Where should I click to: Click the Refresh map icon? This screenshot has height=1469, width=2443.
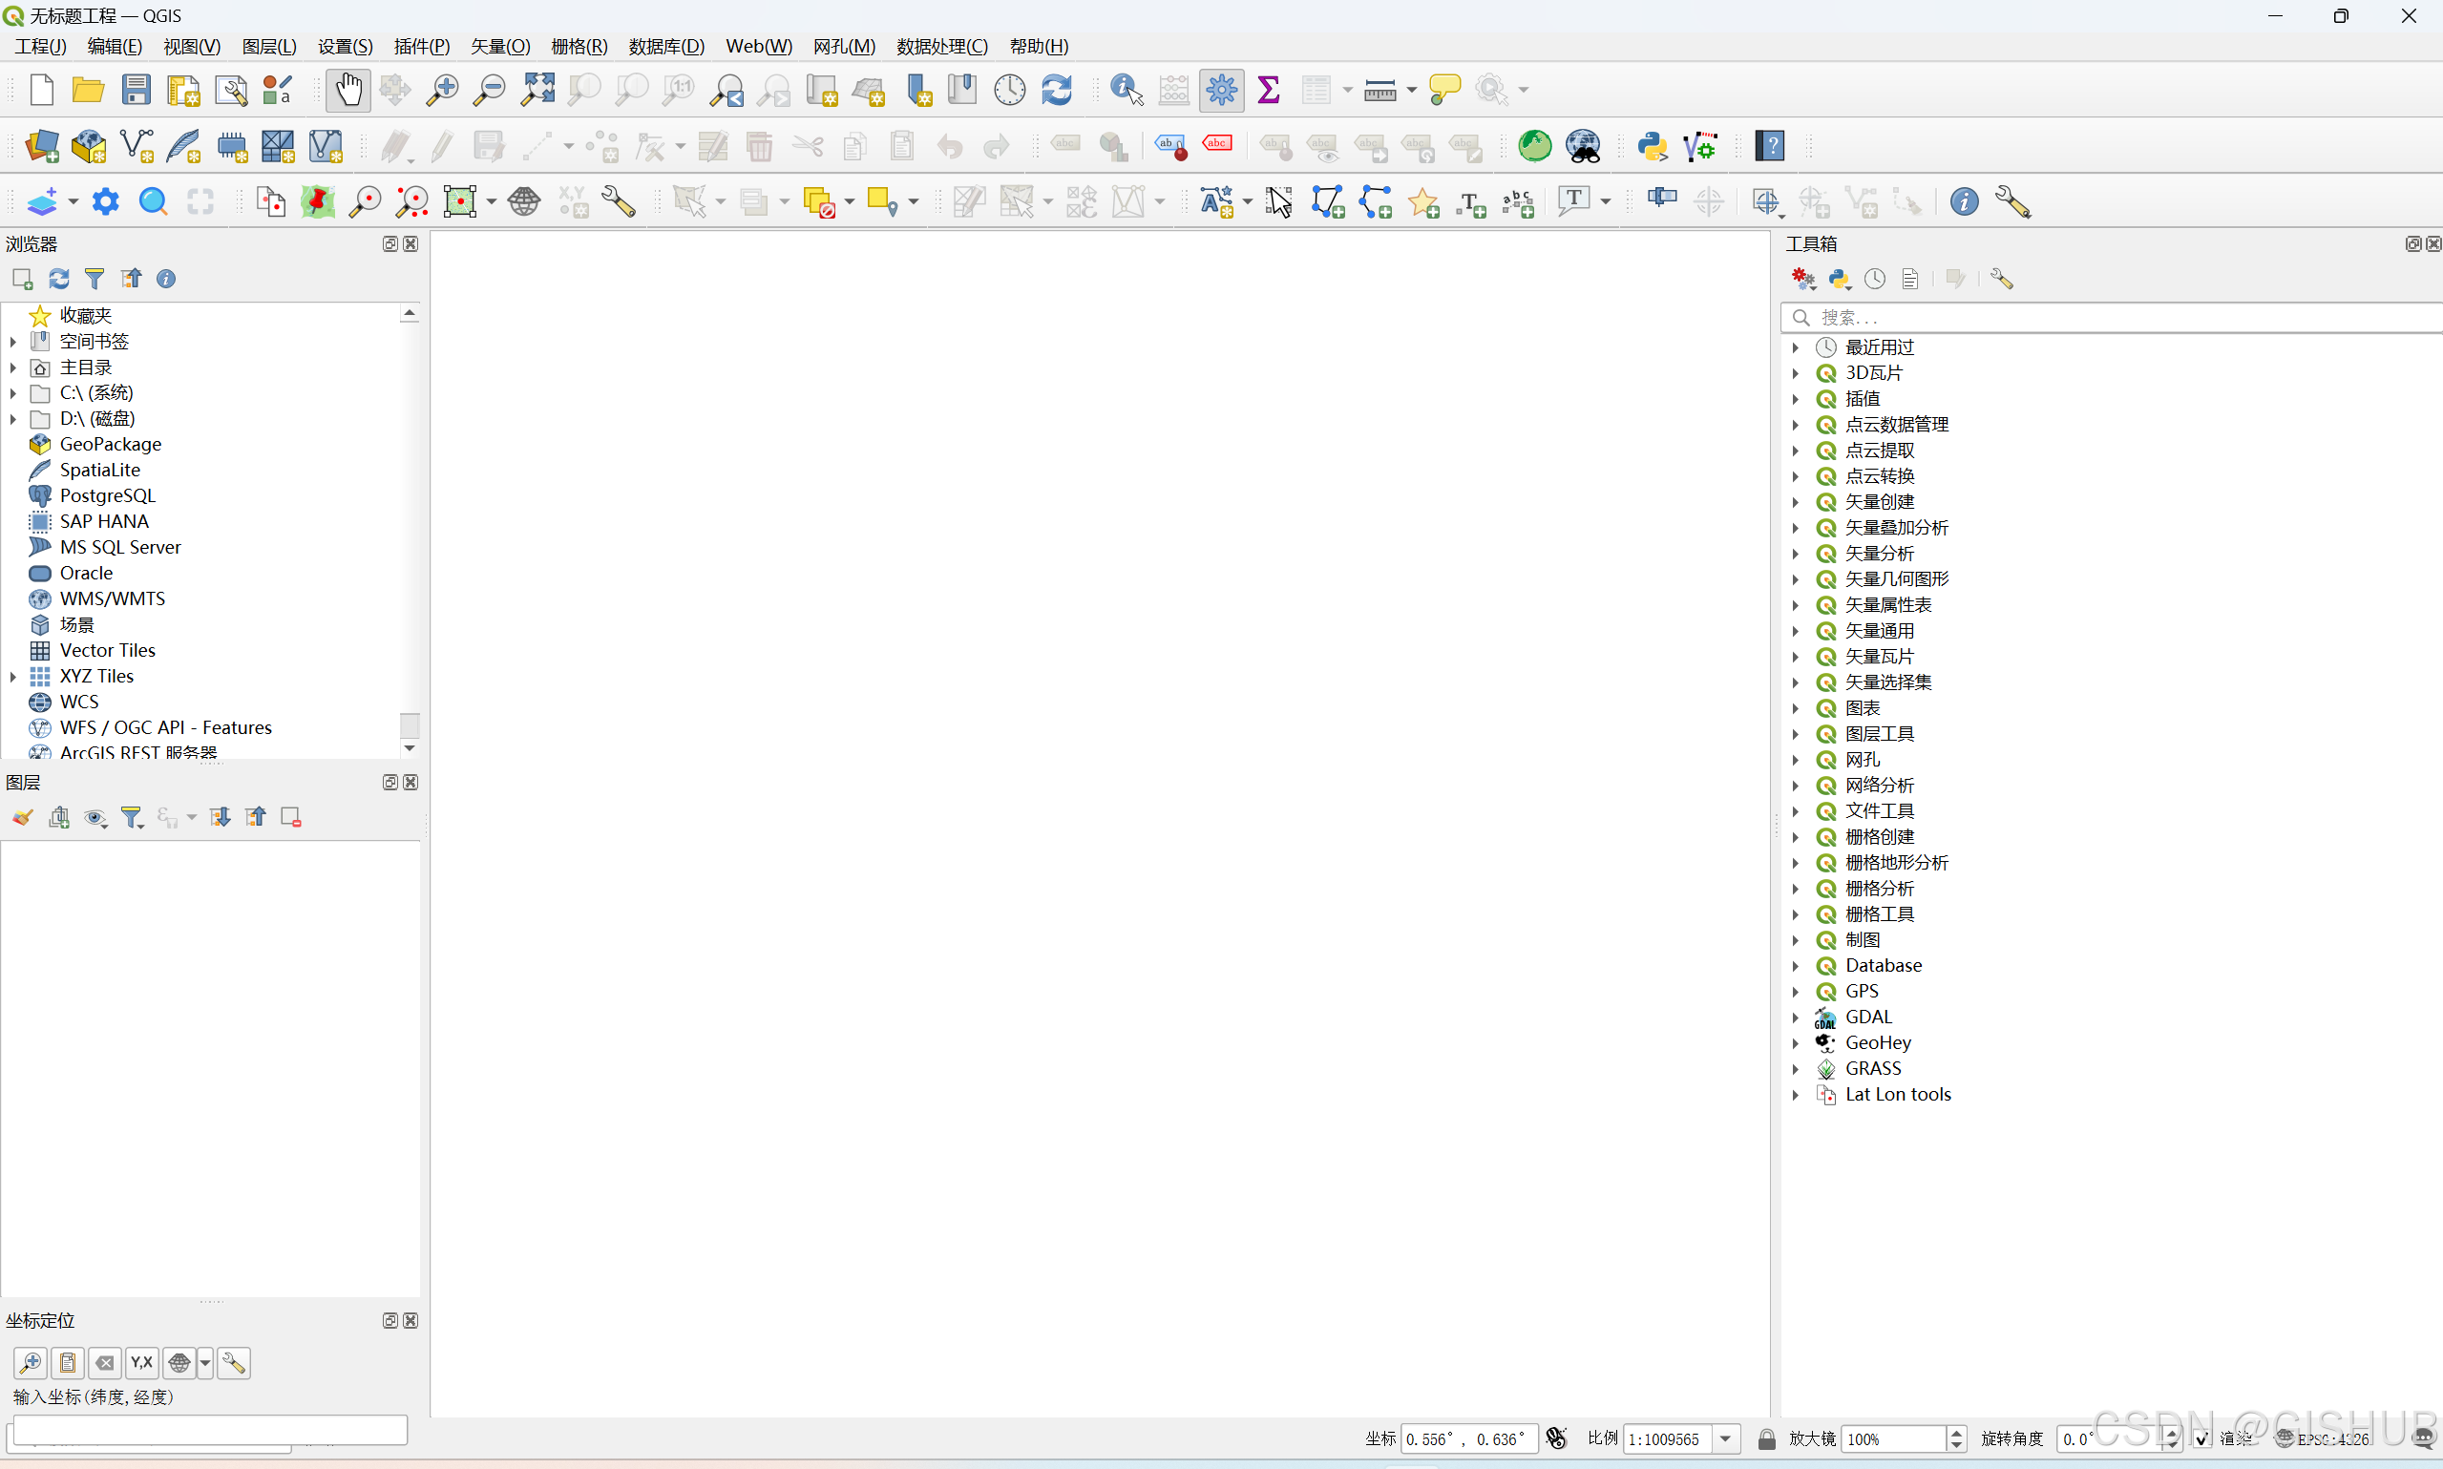pyautogui.click(x=1056, y=90)
